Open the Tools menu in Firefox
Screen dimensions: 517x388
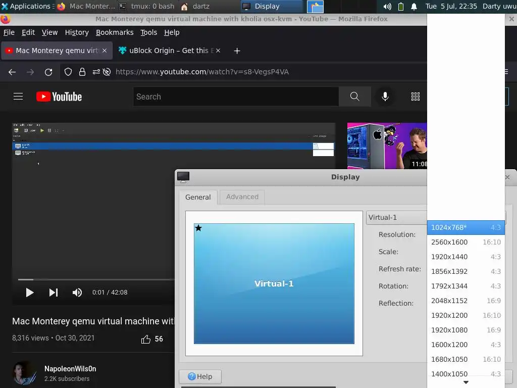click(x=149, y=32)
